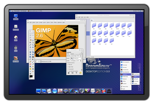Screen dimensions: 153x105
Task: Enable the Fade out checkbox
Action: click(67, 65)
